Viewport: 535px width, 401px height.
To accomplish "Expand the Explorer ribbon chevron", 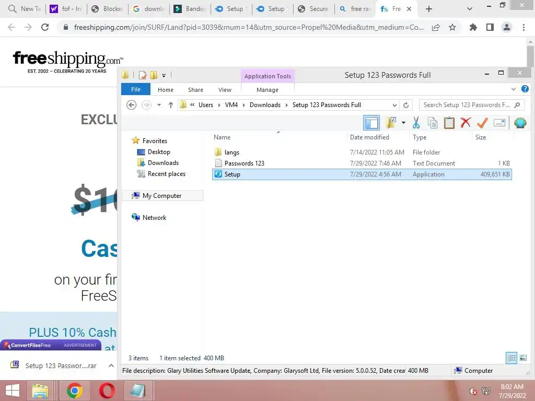I will (x=514, y=89).
